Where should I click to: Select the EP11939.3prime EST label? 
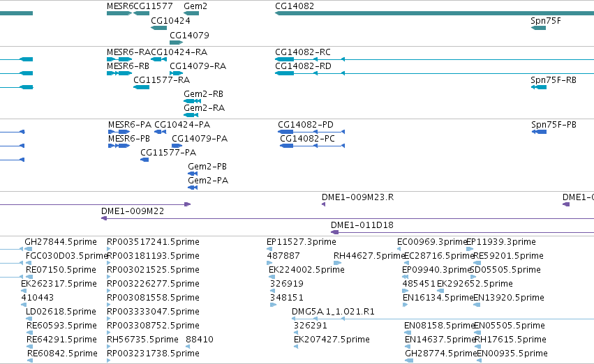coord(500,242)
